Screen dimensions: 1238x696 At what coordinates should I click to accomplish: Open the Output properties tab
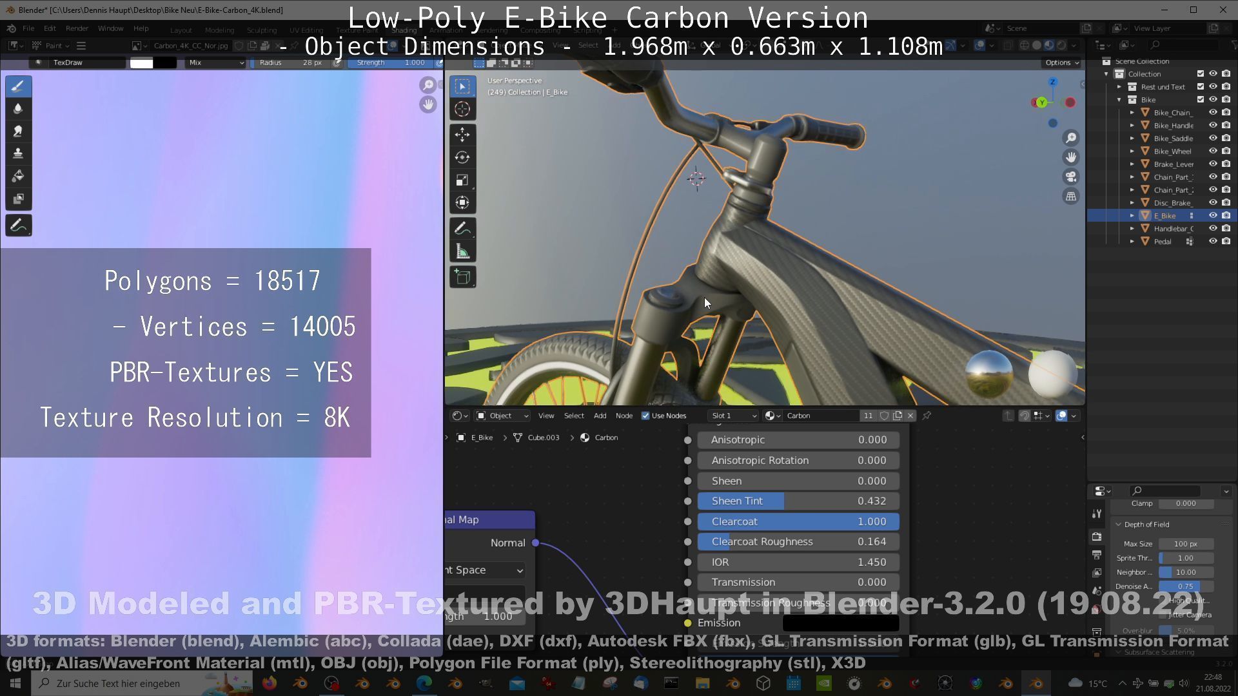tap(1097, 554)
